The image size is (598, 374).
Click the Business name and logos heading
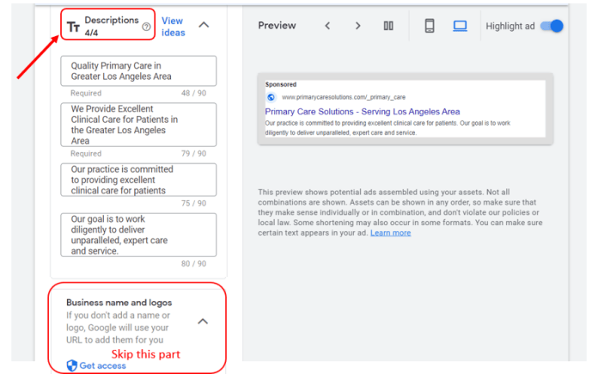[x=119, y=303]
